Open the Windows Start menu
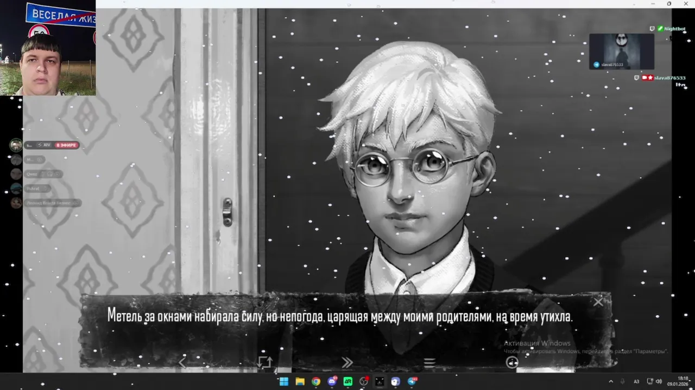This screenshot has width=695, height=390. pos(284,381)
